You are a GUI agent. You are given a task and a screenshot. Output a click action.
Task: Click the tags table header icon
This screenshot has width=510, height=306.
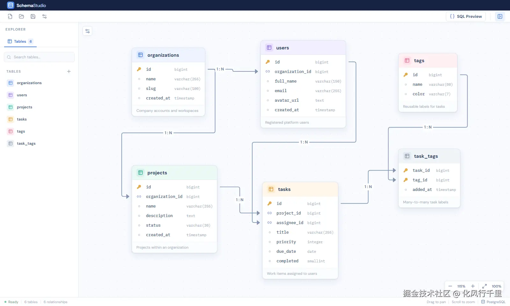[407, 60]
